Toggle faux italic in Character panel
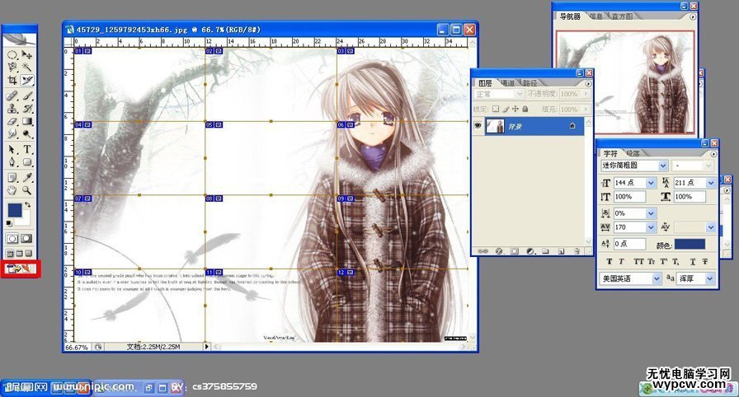 click(x=622, y=262)
